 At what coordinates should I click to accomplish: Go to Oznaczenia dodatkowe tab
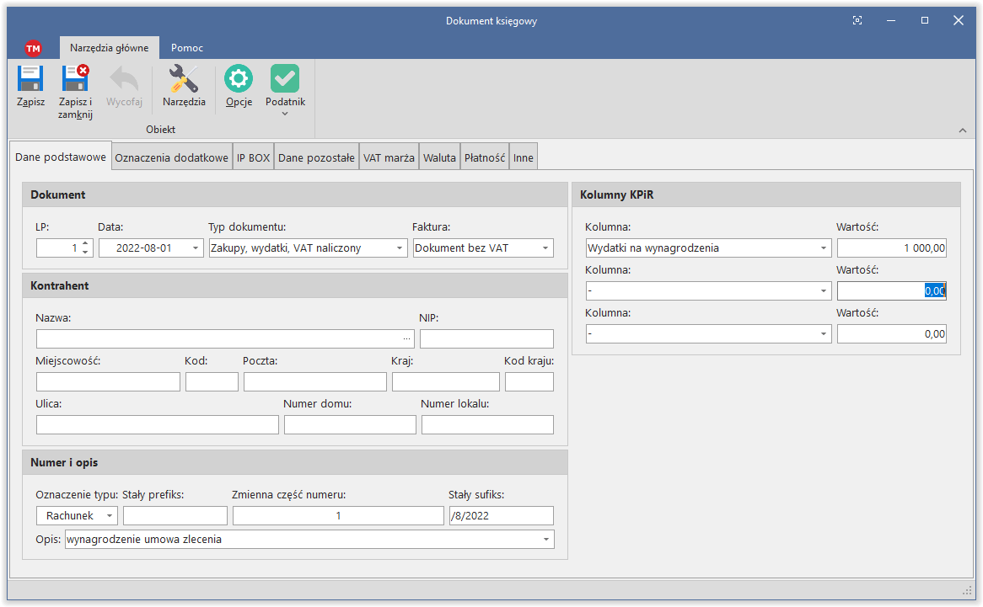172,157
